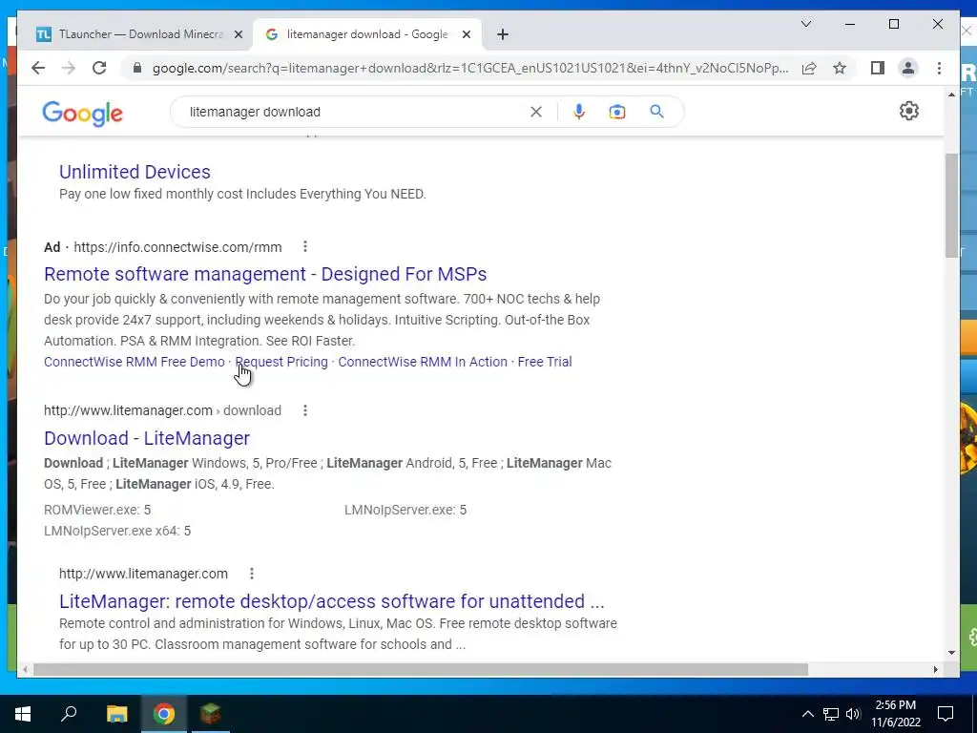Open Request Pricing link
This screenshot has width=977, height=733.
281,362
